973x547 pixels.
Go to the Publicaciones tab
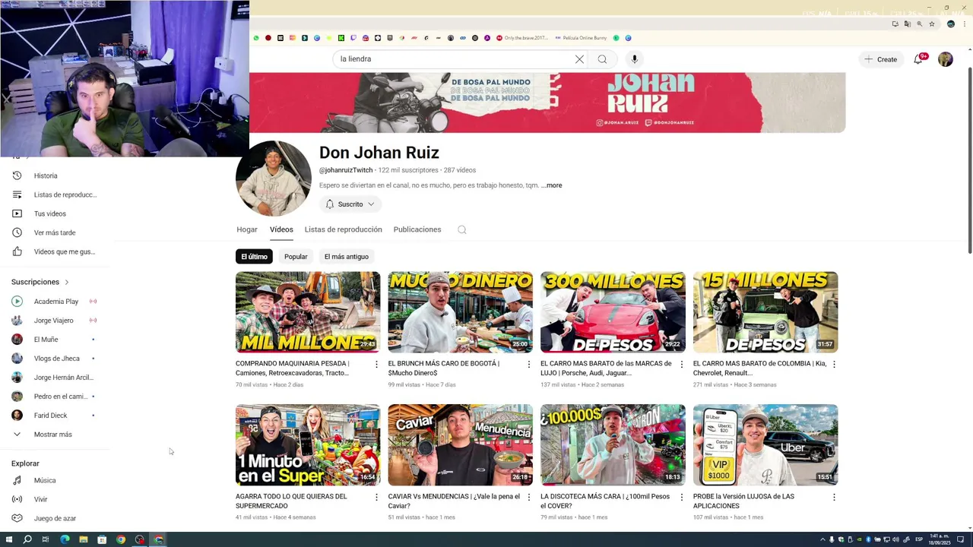[x=417, y=229]
